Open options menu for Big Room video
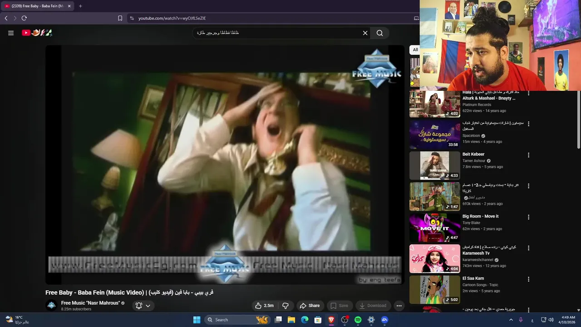581x327 pixels. [528, 217]
